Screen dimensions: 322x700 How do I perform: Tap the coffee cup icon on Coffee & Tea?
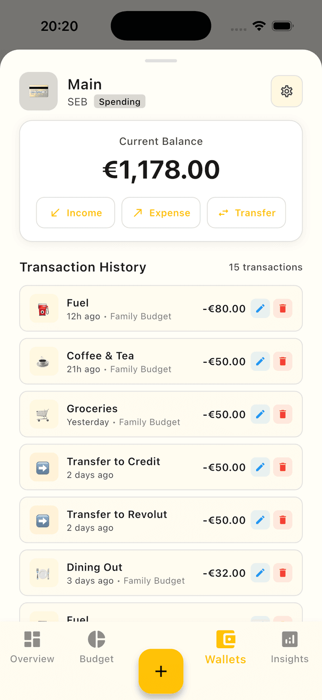point(43,361)
